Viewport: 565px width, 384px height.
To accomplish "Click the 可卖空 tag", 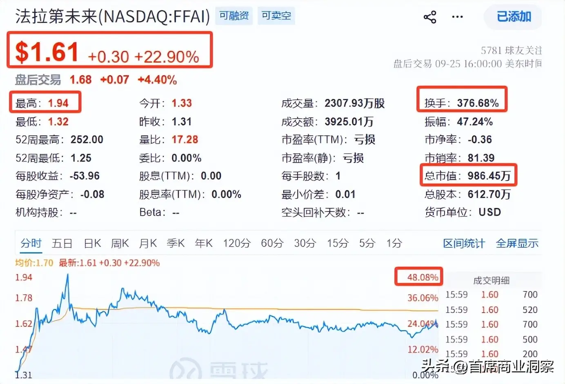I will coord(276,16).
